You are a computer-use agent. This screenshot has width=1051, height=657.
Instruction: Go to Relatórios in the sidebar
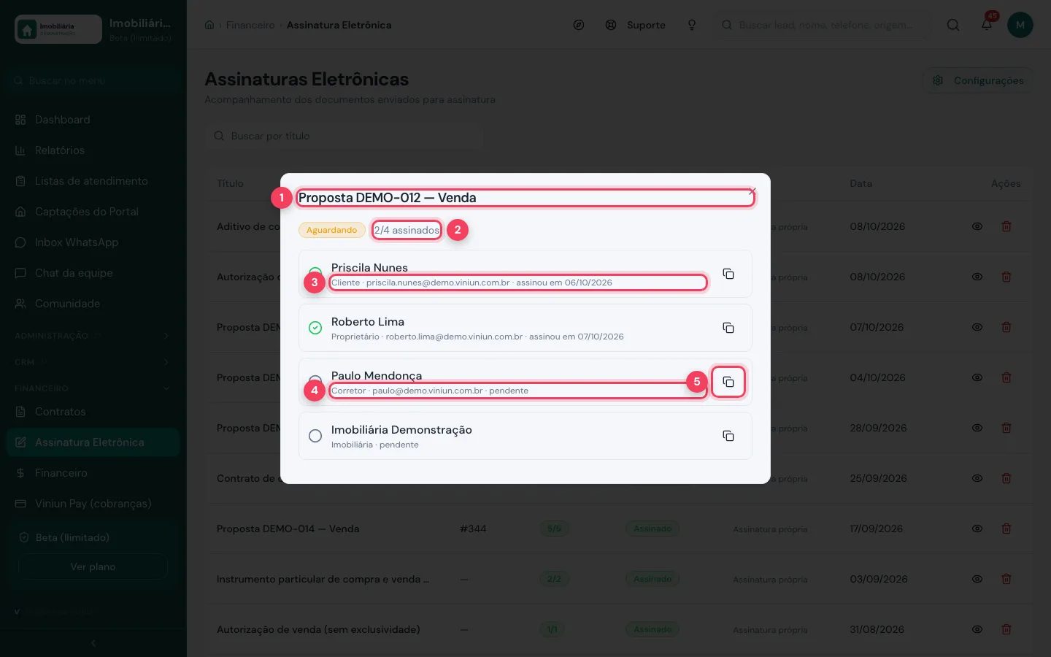click(93, 150)
